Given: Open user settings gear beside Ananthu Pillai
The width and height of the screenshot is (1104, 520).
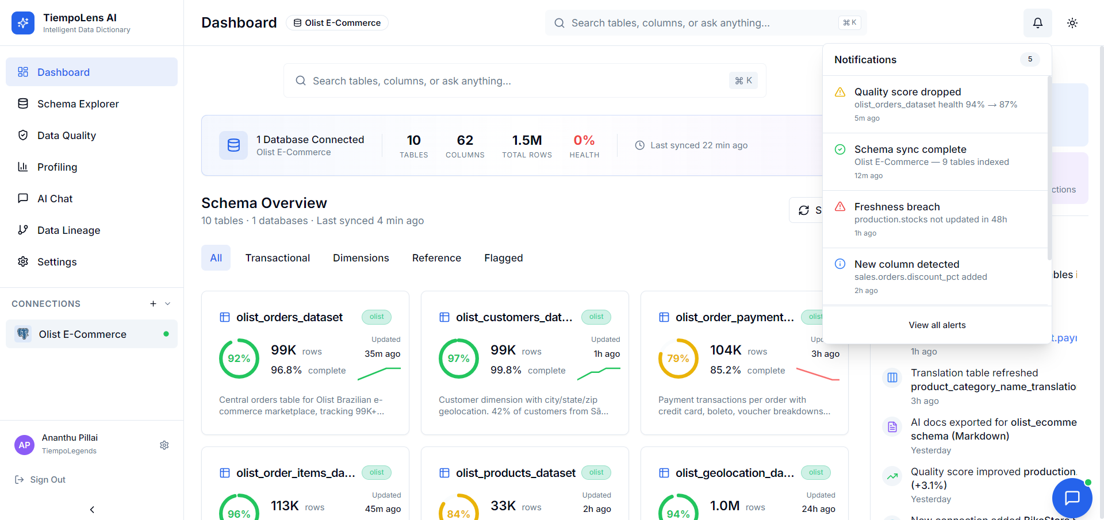Looking at the screenshot, I should [164, 445].
